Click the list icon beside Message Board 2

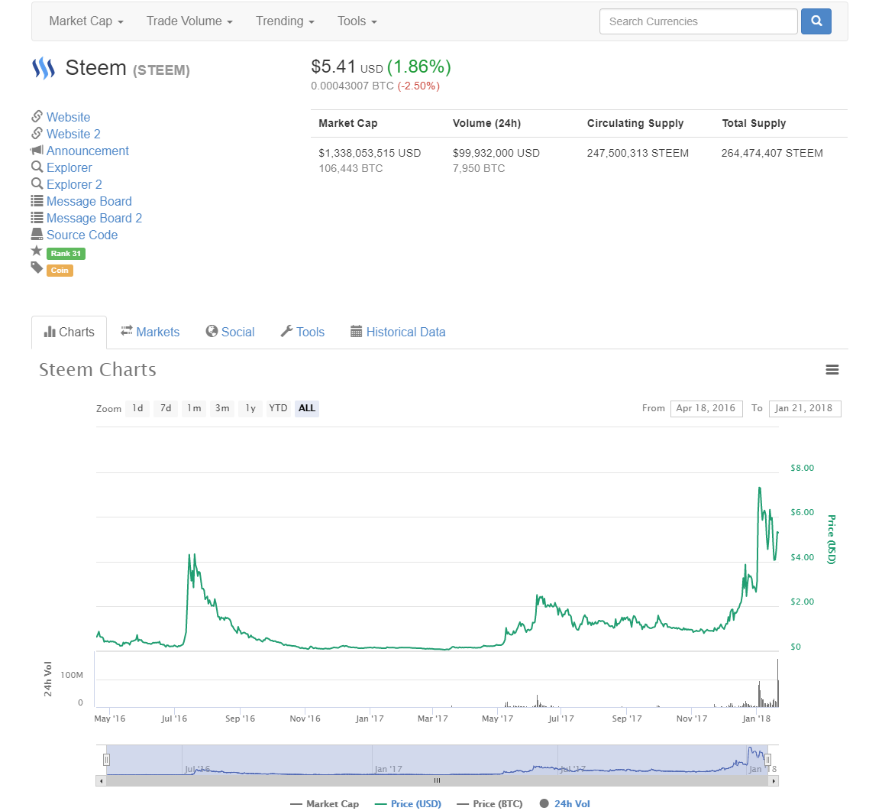37,217
